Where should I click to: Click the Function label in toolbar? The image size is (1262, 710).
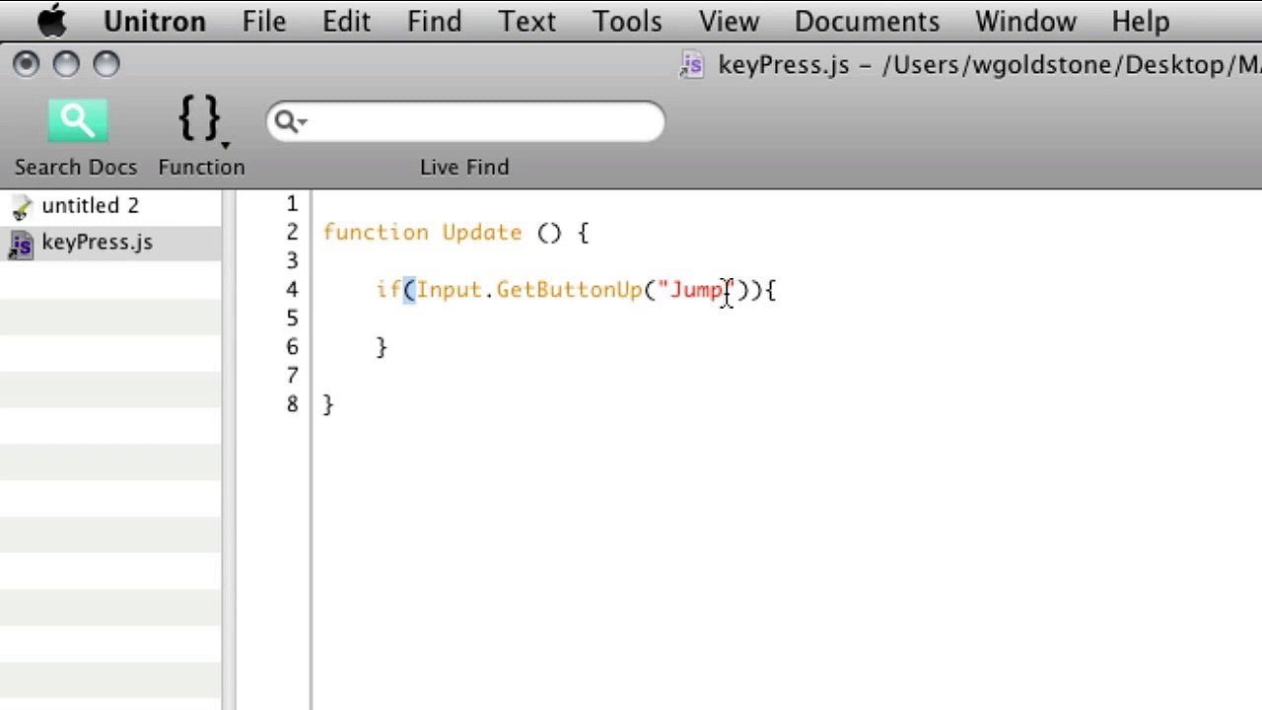[201, 168]
